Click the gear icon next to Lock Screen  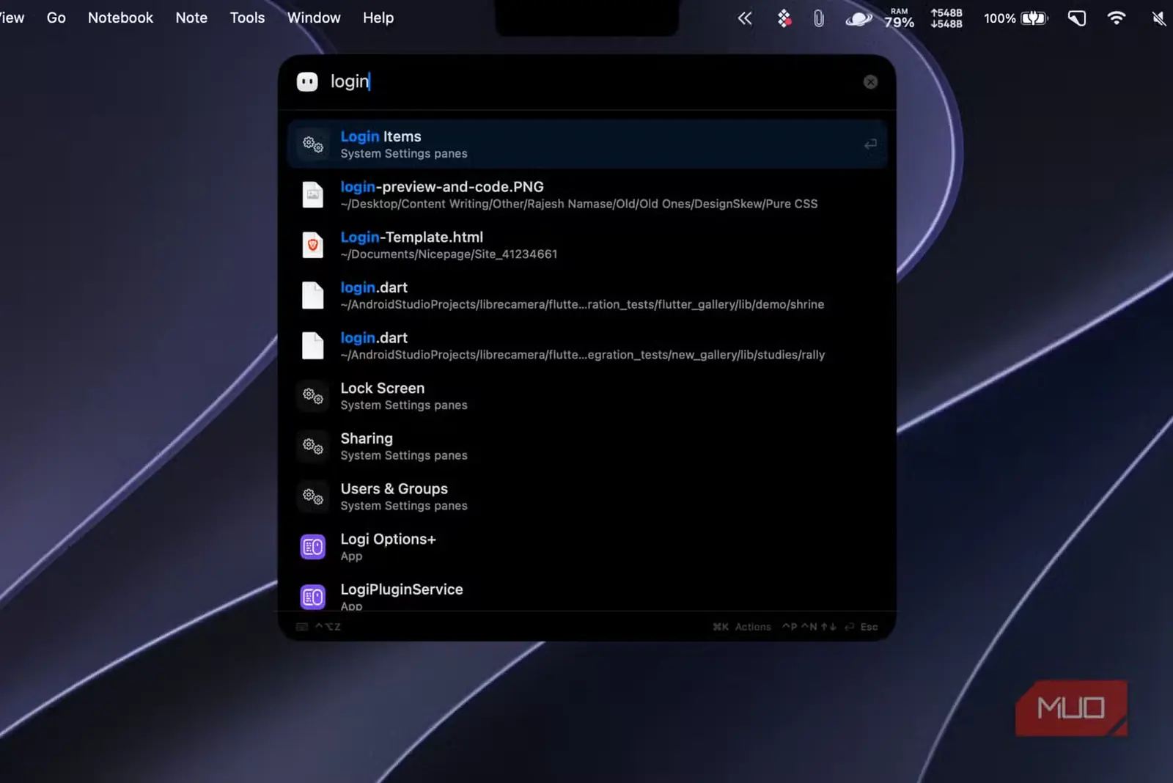tap(313, 396)
